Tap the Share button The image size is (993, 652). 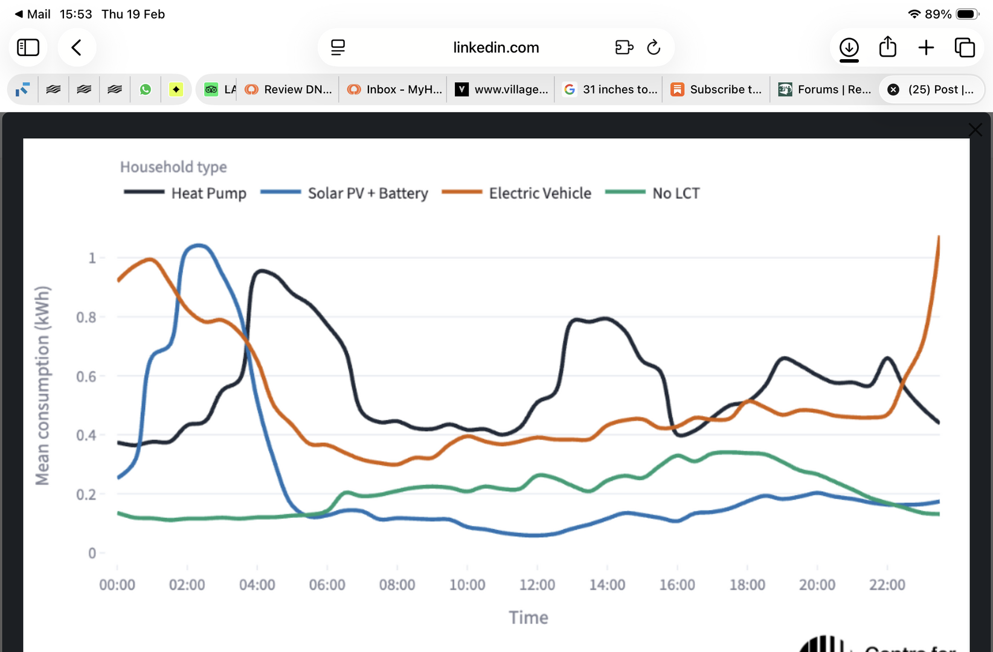point(887,47)
